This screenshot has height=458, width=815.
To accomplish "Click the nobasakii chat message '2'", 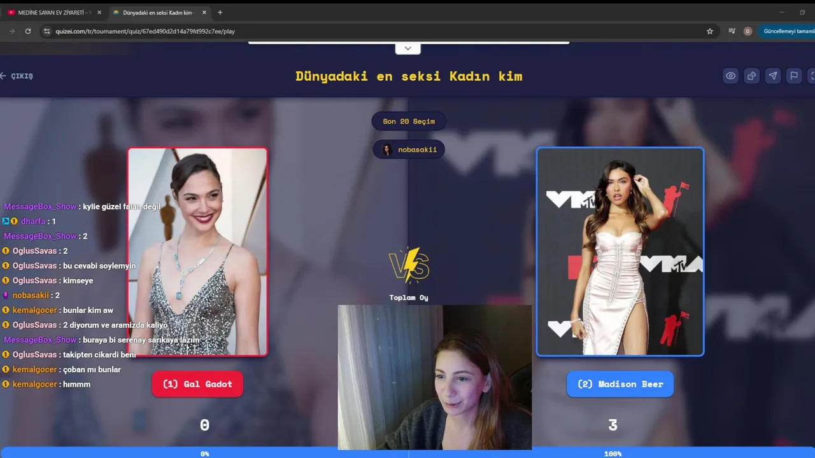I will point(57,295).
